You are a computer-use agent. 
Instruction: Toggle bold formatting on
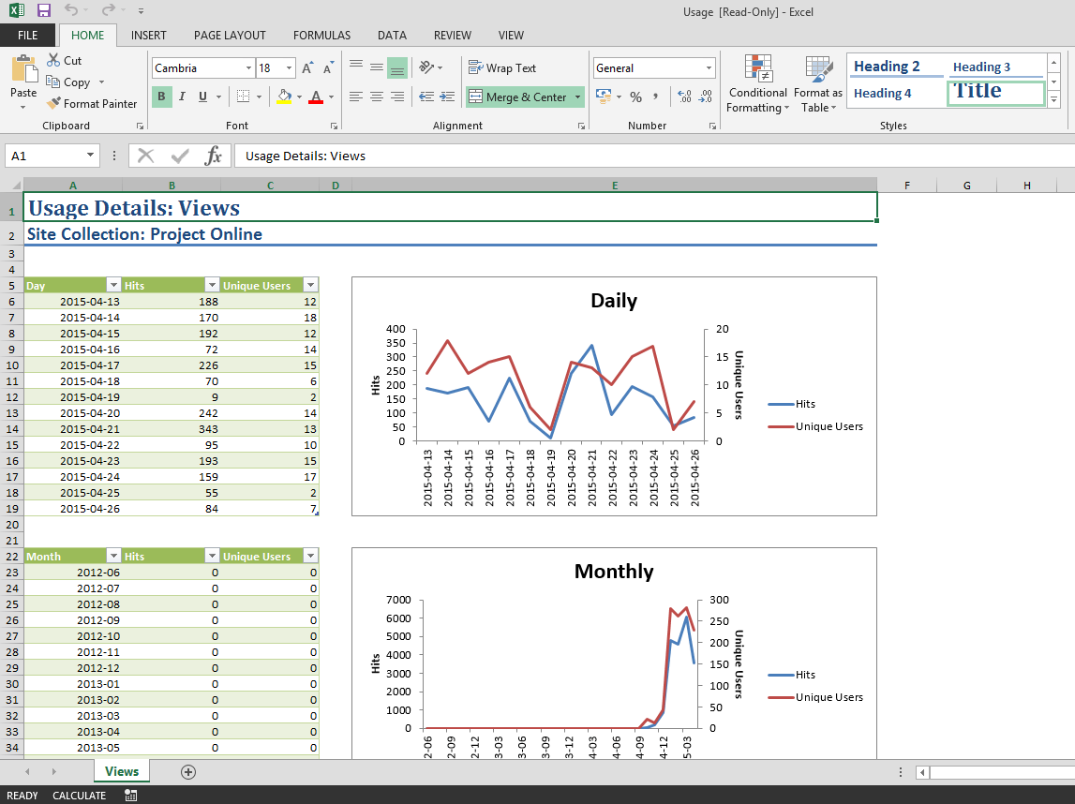coord(161,97)
